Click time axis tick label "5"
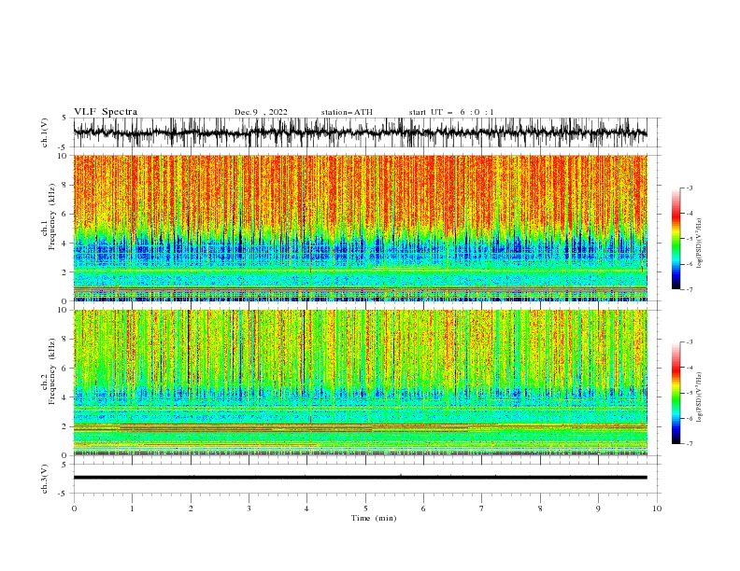Screen dimensions: 740x571 click(365, 508)
